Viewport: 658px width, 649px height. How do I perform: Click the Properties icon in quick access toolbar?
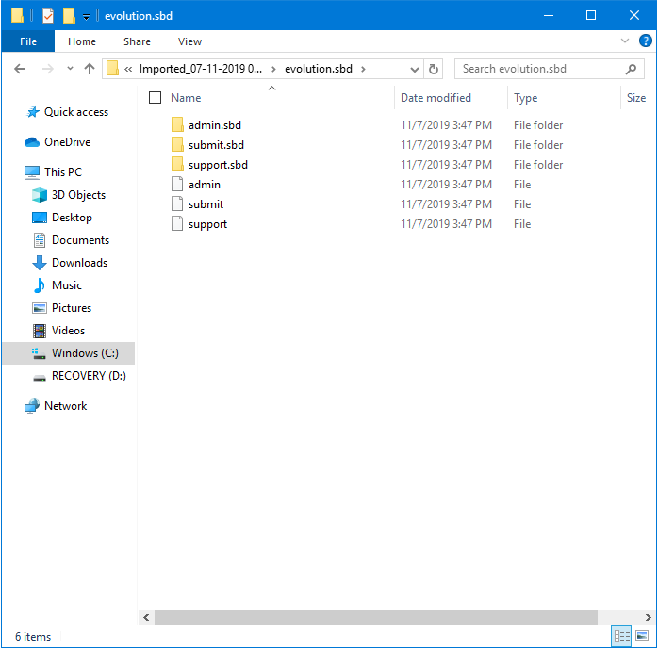[48, 16]
